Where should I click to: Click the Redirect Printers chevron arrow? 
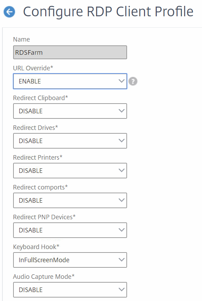pos(122,170)
